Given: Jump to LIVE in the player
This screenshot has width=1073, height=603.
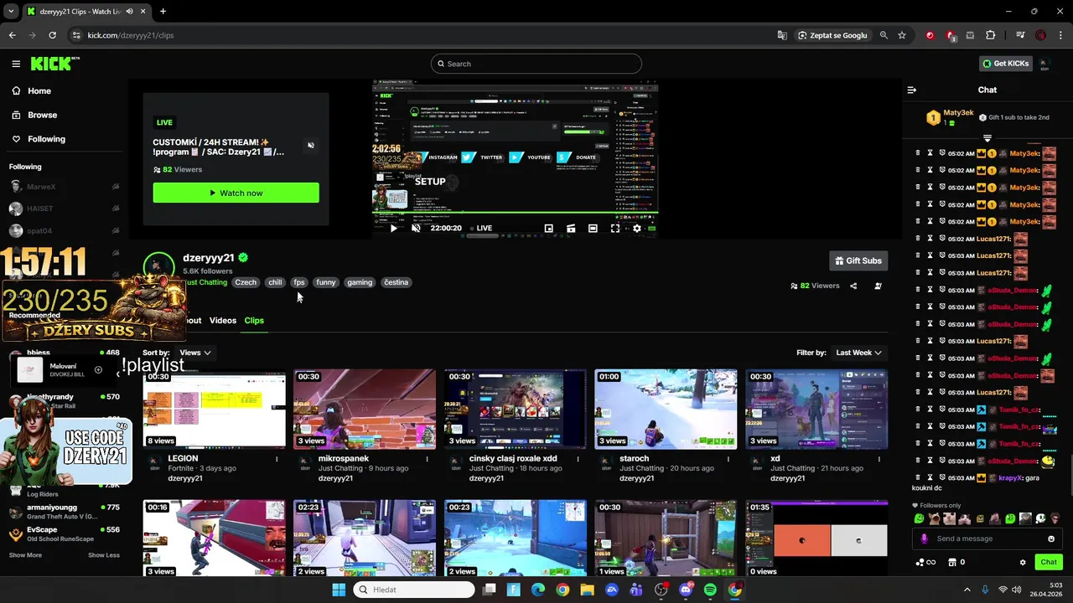Looking at the screenshot, I should coord(481,228).
